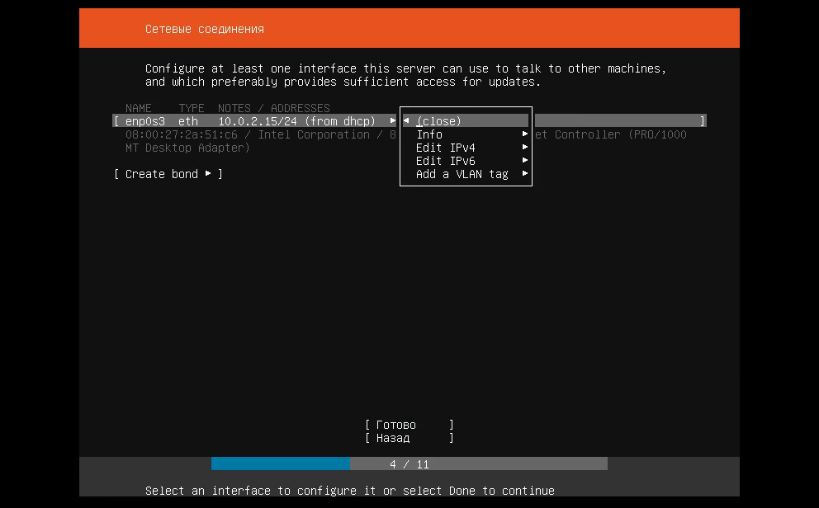The image size is (819, 508).
Task: Select the enp0s3 interface name
Action: [x=145, y=121]
